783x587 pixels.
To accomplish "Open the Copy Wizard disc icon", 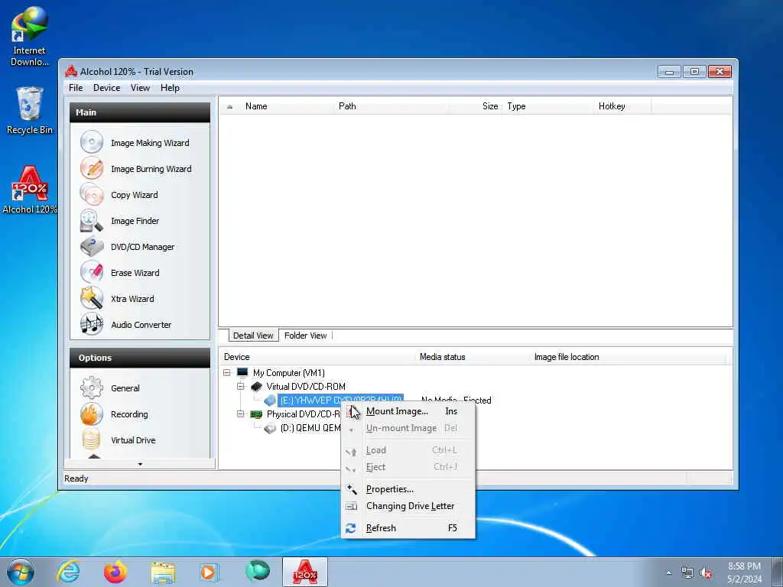I will [92, 194].
